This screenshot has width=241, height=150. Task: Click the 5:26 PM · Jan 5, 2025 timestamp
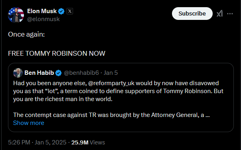click(x=37, y=142)
